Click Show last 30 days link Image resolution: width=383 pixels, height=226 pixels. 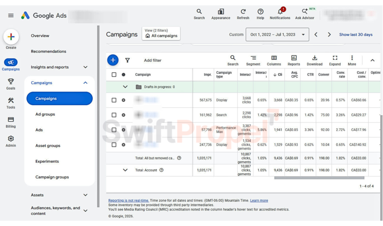[356, 34]
